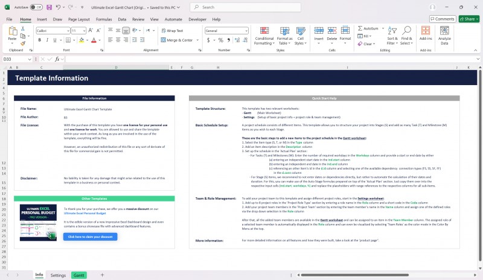Image resolution: width=483 pixels, height=280 pixels.
Task: Click the Bottom Align icon
Action: (126, 30)
